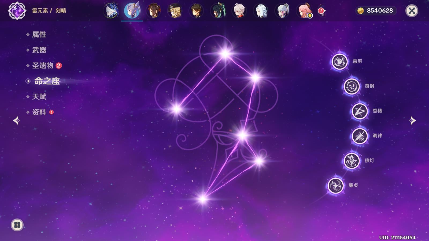Click the yellow upgrade arrow on Yae Miko
The image size is (429, 241).
(x=310, y=16)
